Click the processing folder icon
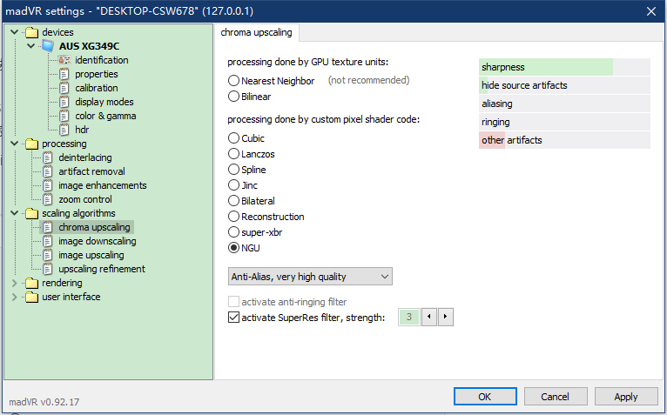 coord(31,144)
